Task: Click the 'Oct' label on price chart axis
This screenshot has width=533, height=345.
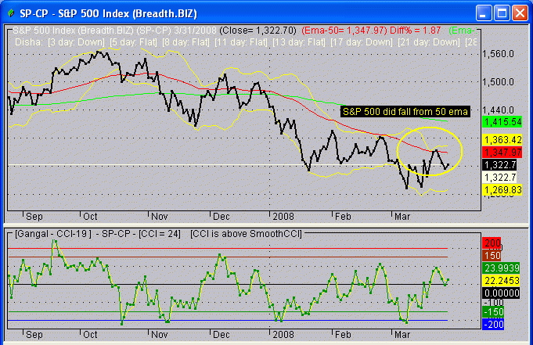Action: (x=90, y=217)
